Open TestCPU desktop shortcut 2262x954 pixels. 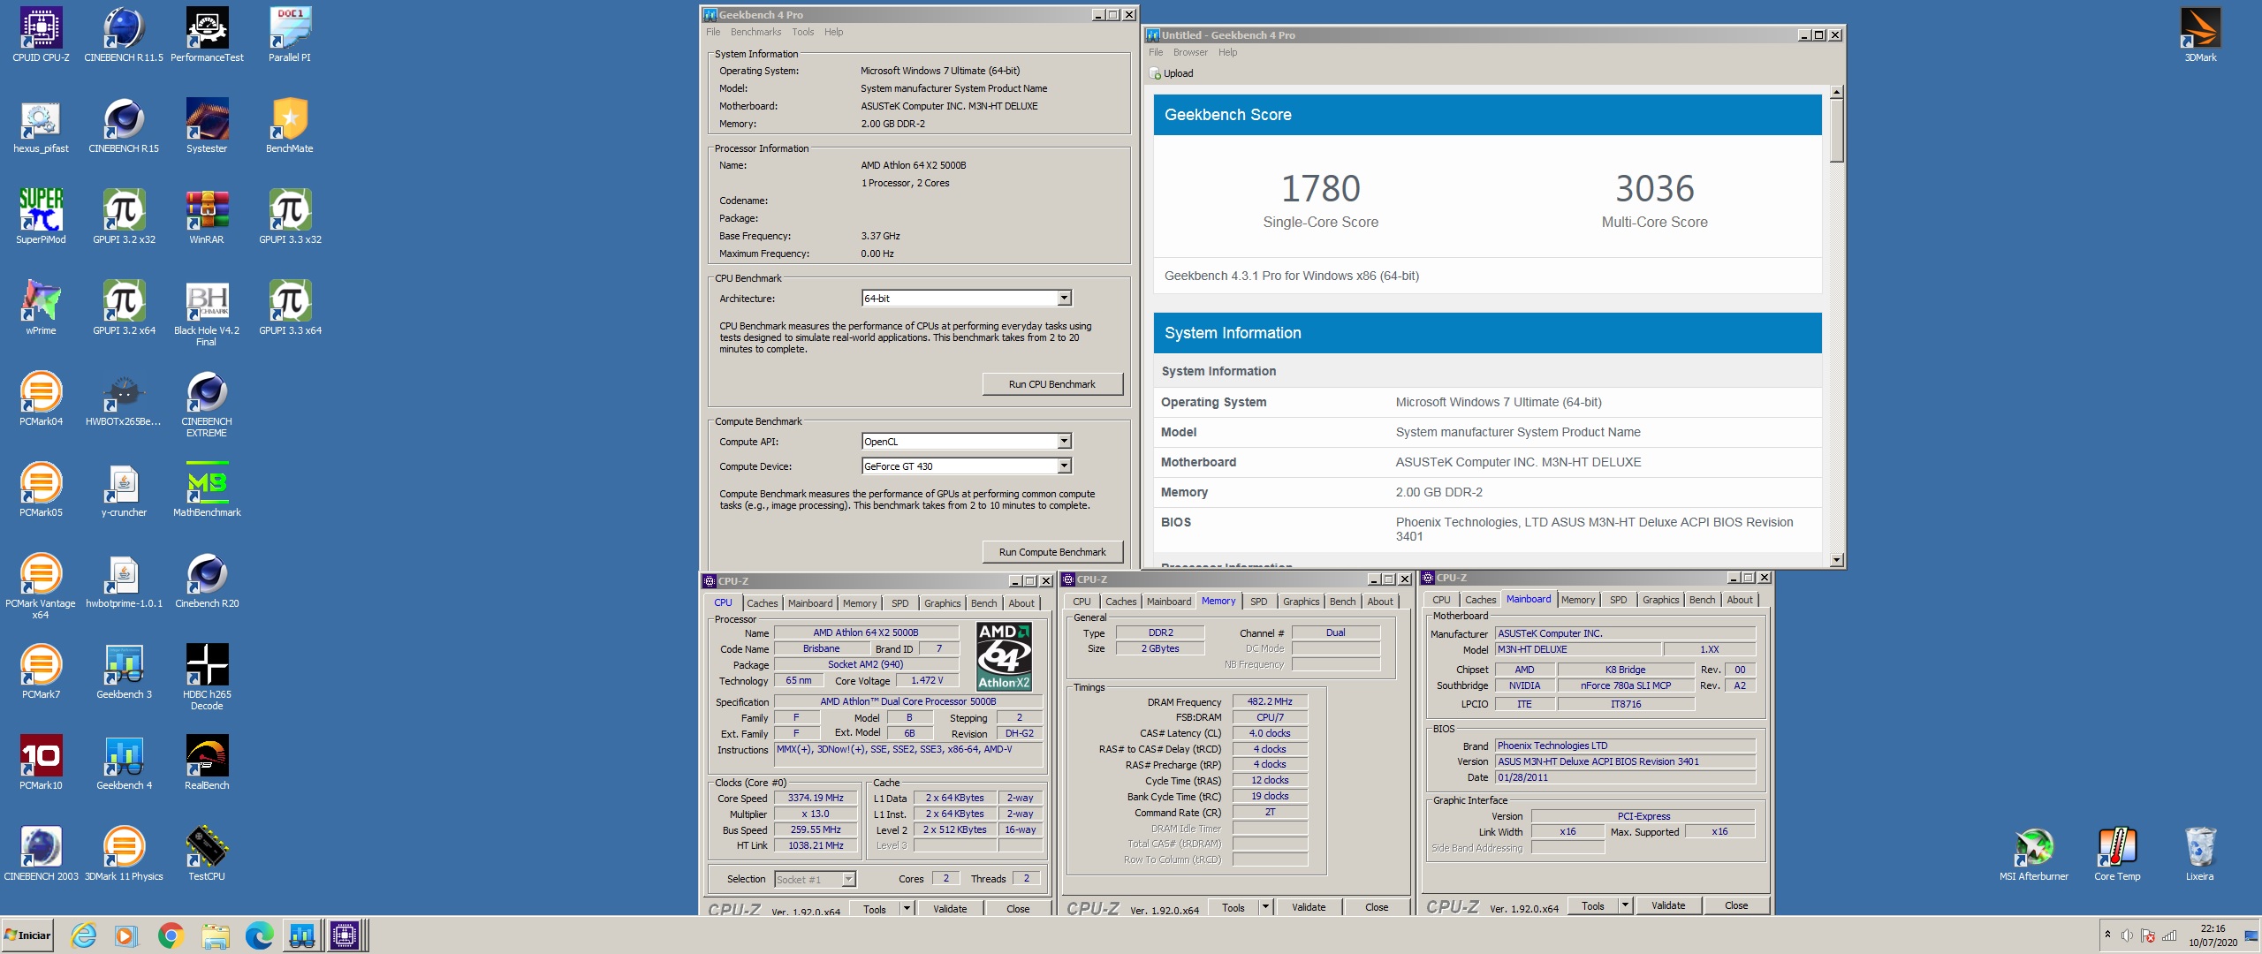pyautogui.click(x=207, y=854)
